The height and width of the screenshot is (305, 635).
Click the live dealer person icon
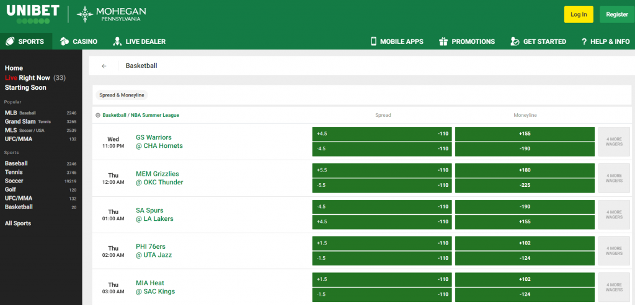tap(117, 41)
